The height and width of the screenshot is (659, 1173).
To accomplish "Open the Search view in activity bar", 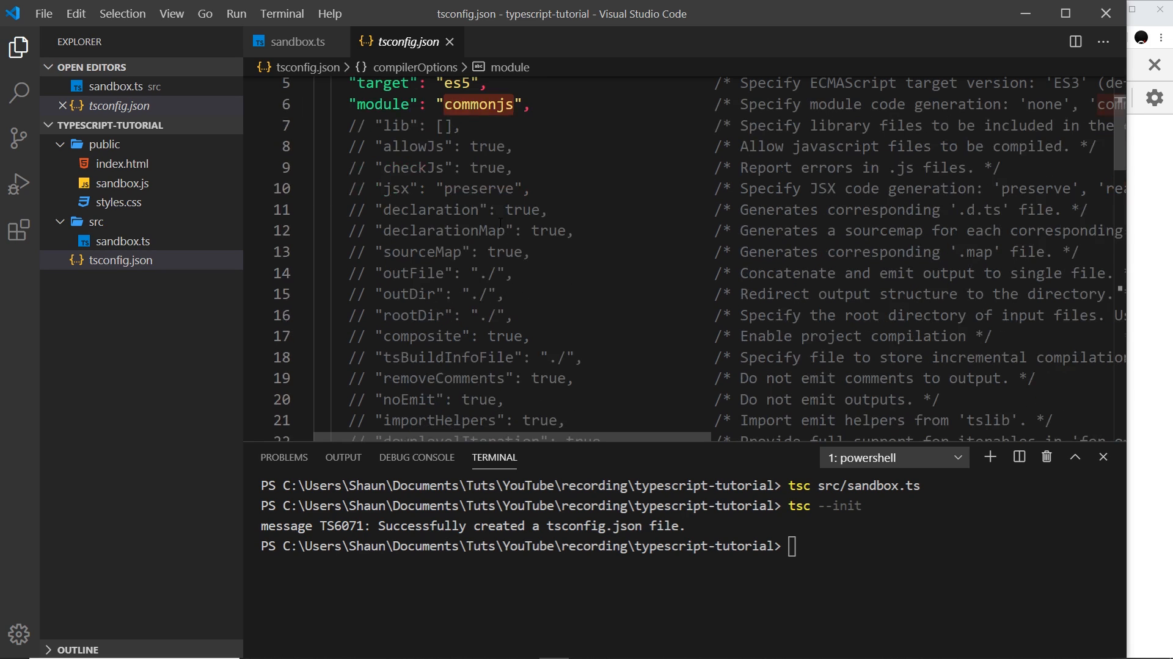I will click(x=19, y=93).
